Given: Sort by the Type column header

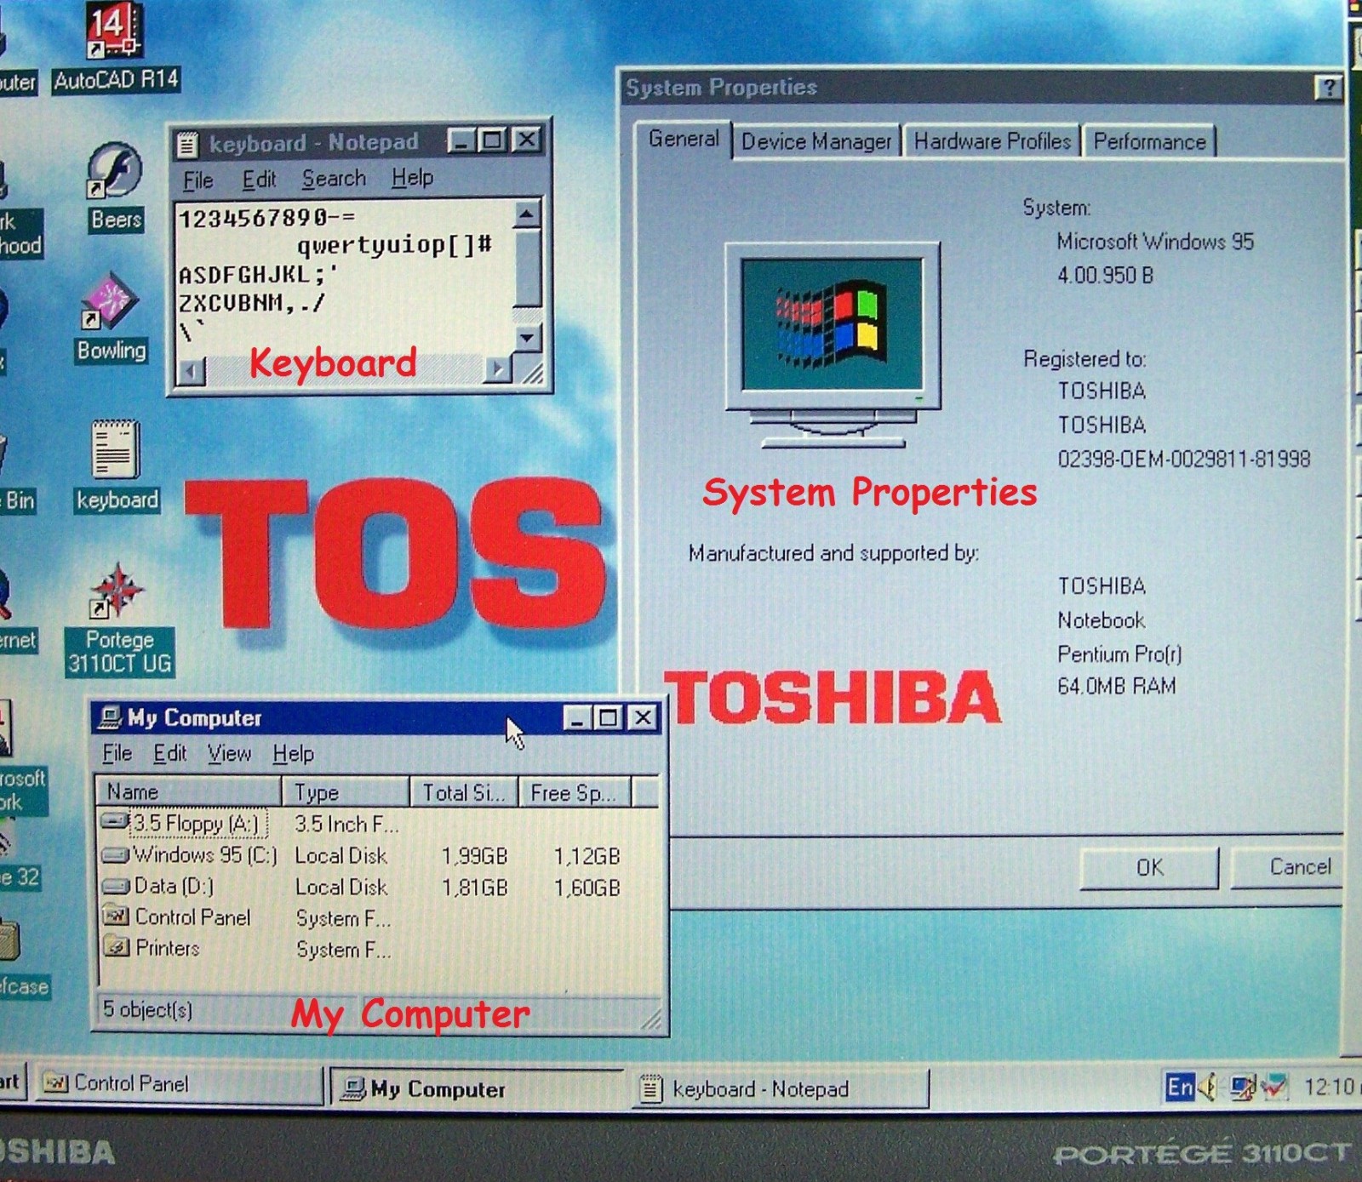Looking at the screenshot, I should (x=345, y=792).
